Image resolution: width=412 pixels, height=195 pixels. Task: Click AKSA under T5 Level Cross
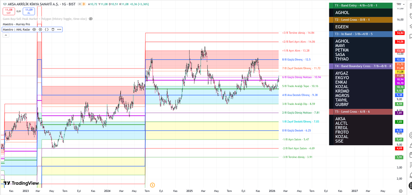click(341, 119)
